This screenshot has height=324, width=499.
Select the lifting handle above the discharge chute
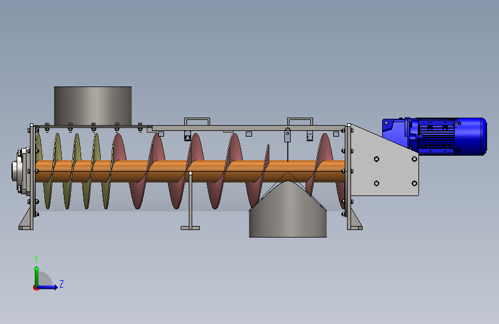300,122
